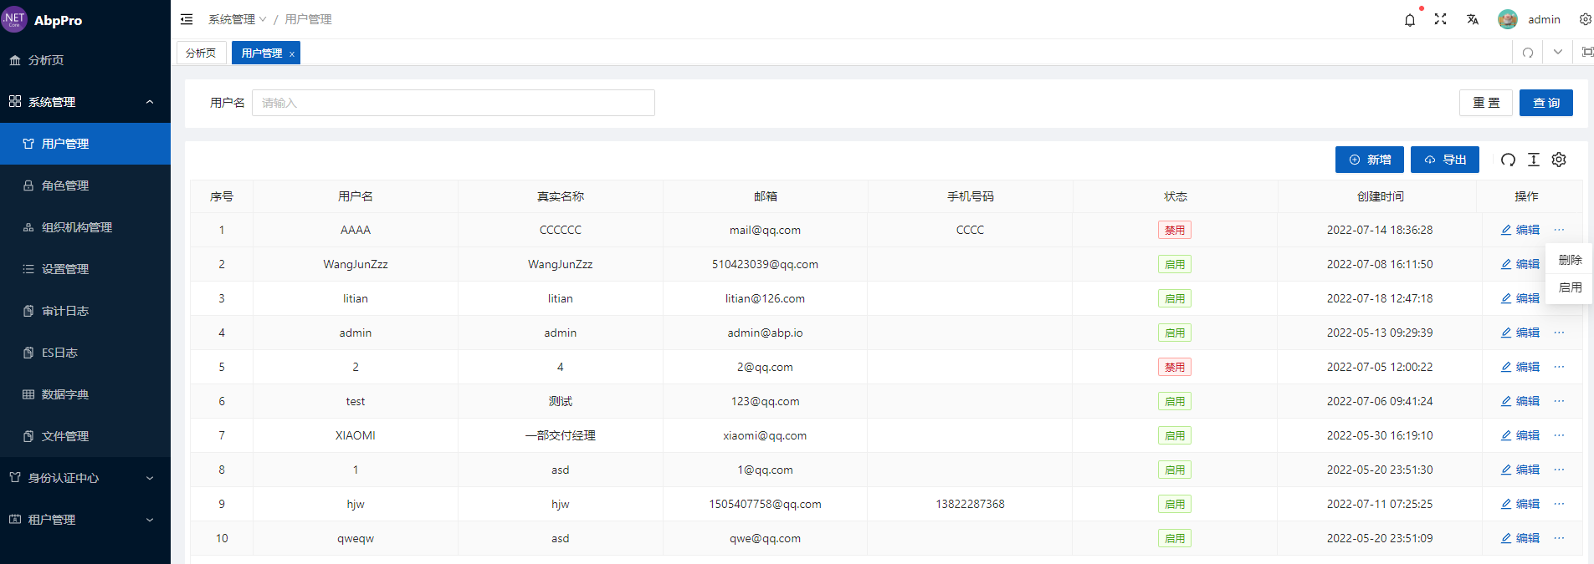Select 删除 from the popup menu
The height and width of the screenshot is (564, 1594).
1570,260
